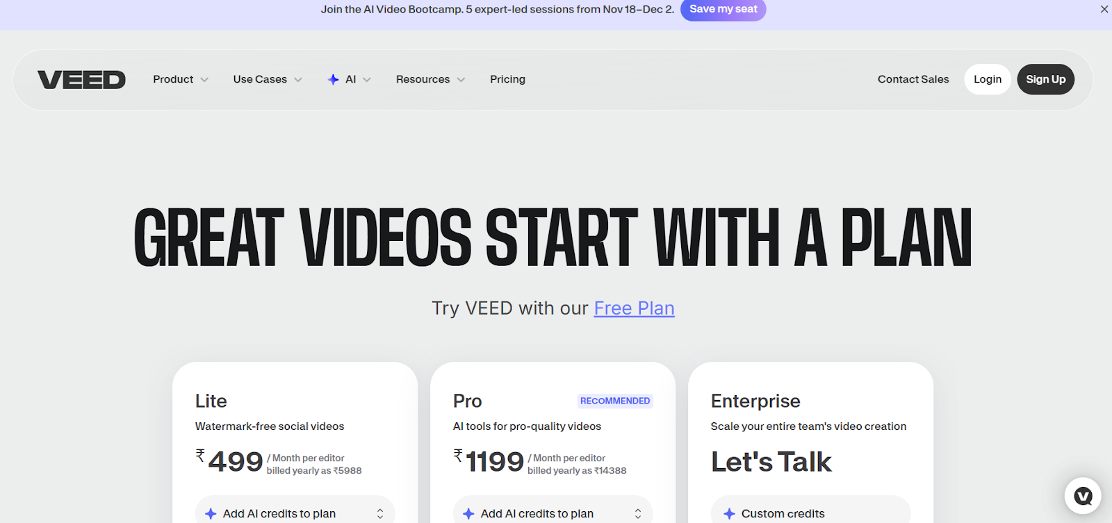Click the RECOMMENDED badge on Pro plan
Viewport: 1112px width, 523px height.
click(x=615, y=401)
